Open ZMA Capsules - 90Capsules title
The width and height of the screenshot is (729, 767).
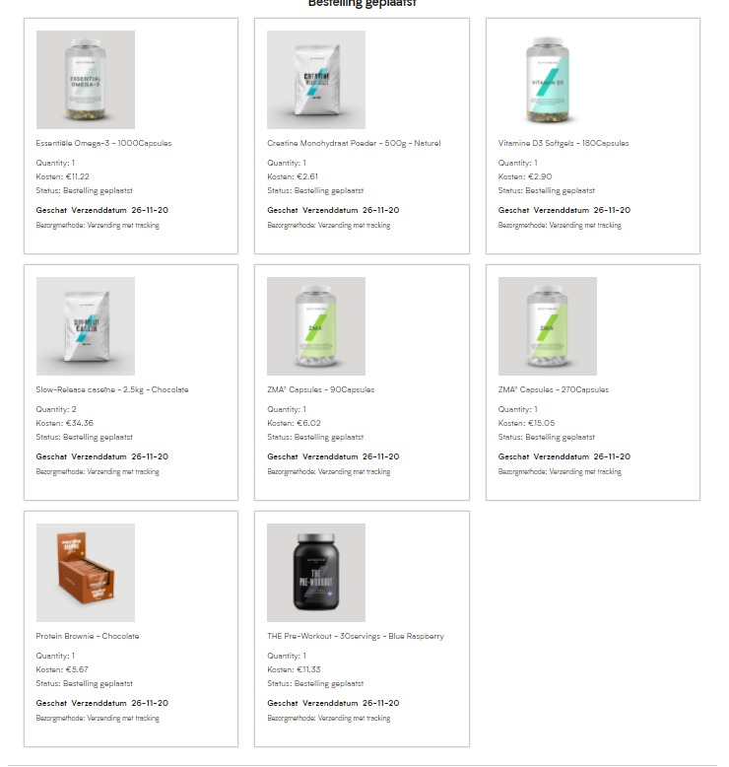pyautogui.click(x=321, y=389)
